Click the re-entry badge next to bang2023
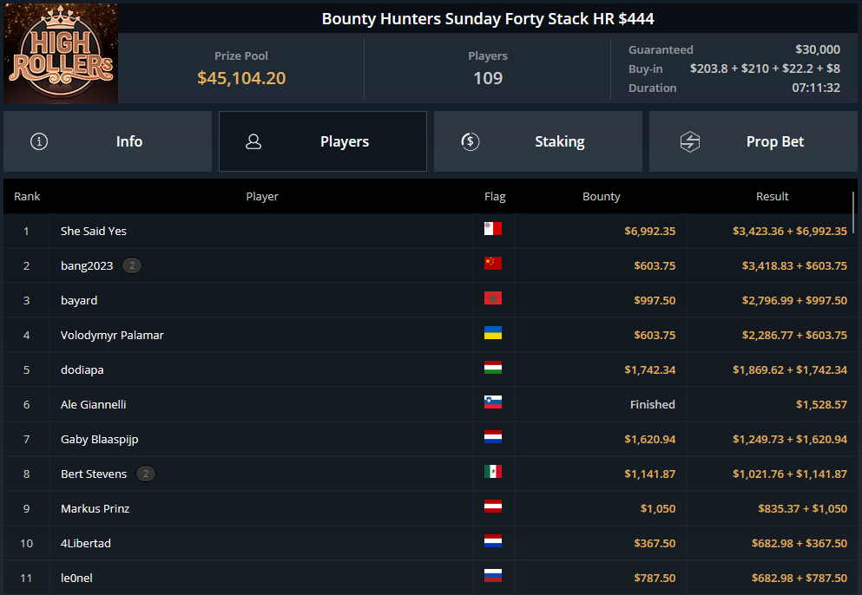This screenshot has height=595, width=862. point(131,266)
